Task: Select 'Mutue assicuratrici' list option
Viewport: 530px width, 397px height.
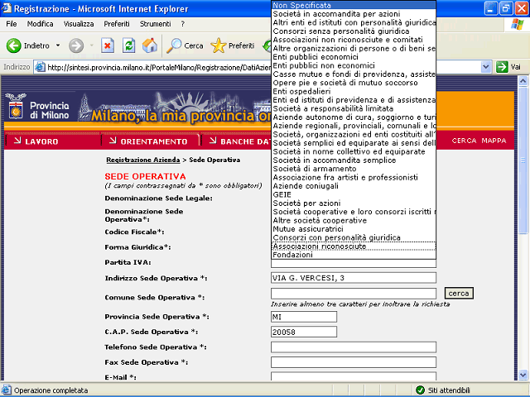Action: 354,229
